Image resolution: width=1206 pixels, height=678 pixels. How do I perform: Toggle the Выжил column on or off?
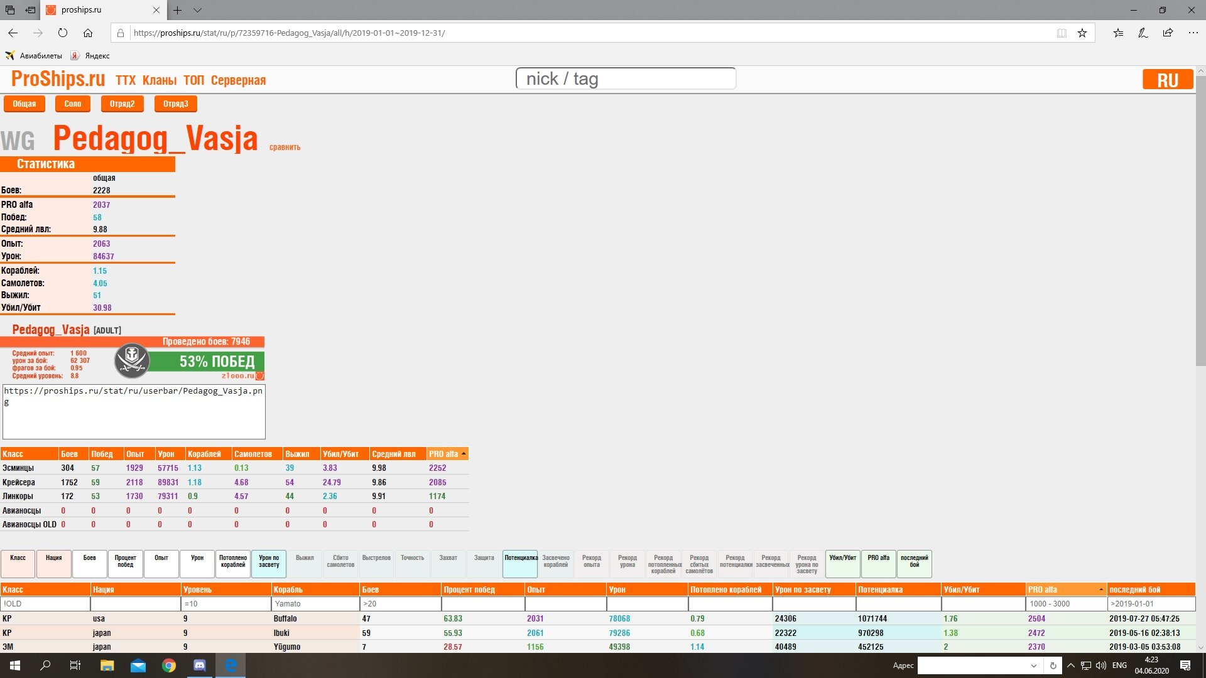305,564
